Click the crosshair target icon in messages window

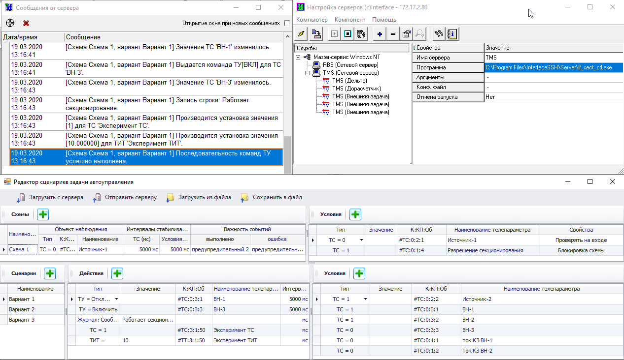(10, 23)
